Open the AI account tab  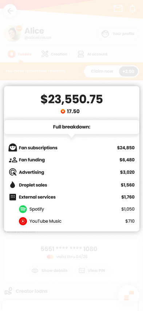pos(92,54)
